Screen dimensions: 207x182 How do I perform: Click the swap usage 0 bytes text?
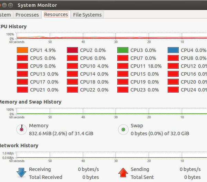coord(160,133)
